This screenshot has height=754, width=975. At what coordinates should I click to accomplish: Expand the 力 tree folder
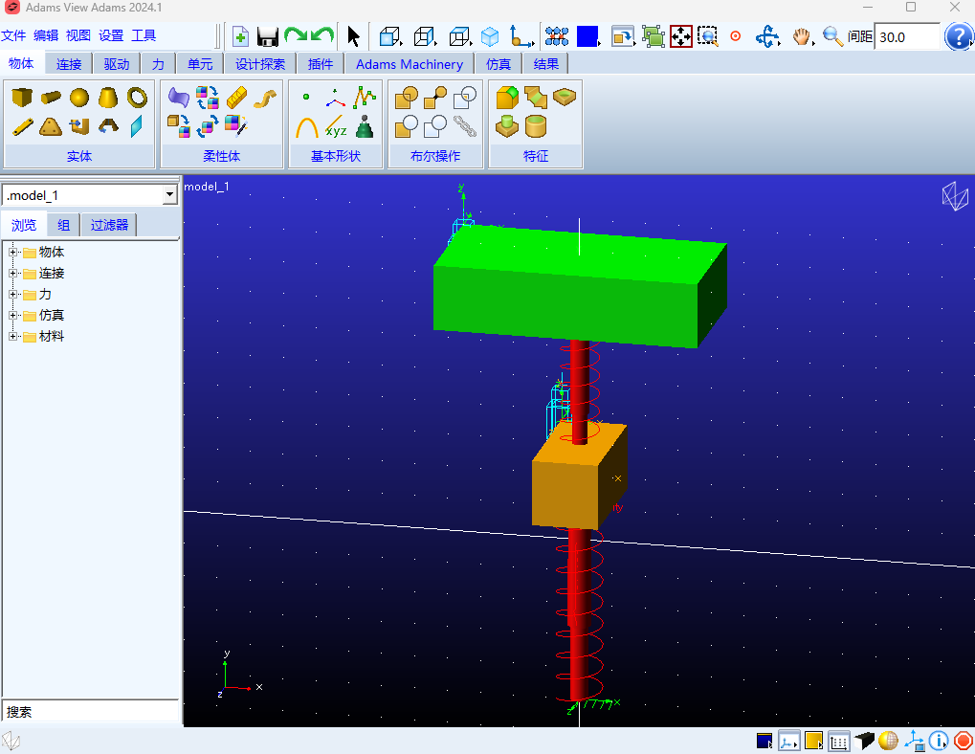tap(12, 294)
